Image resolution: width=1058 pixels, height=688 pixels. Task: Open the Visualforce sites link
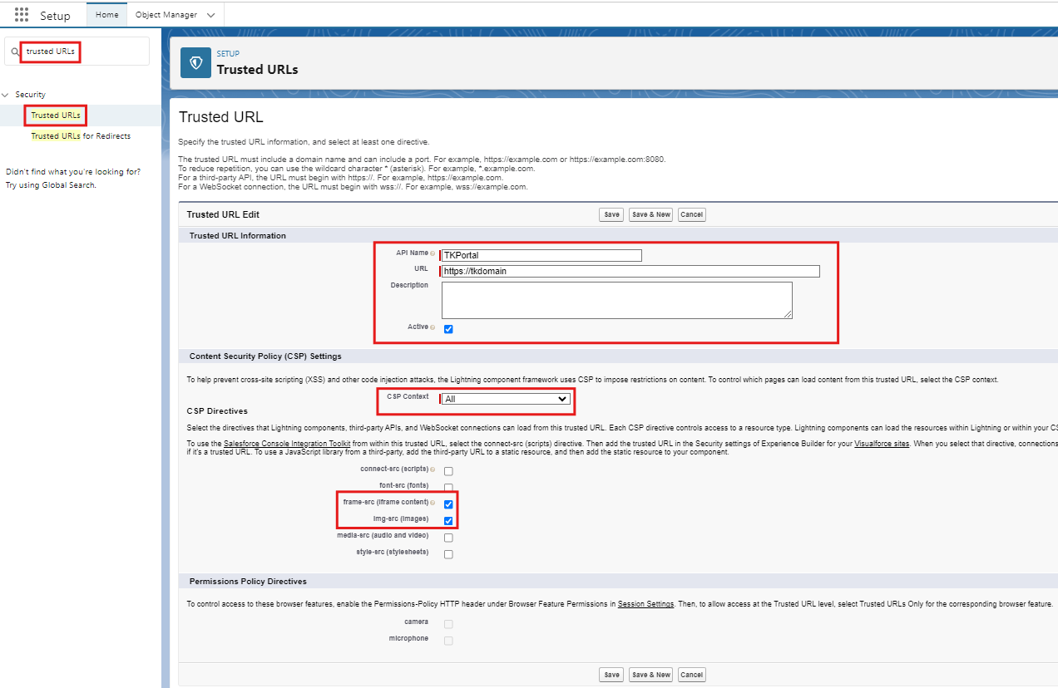point(882,445)
